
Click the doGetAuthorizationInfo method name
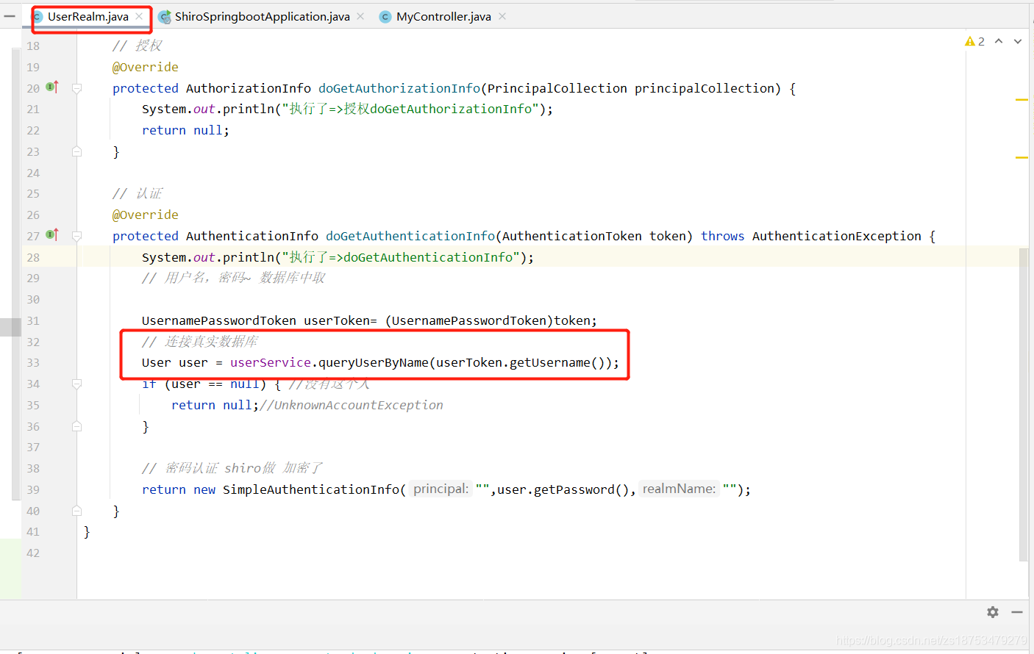399,88
